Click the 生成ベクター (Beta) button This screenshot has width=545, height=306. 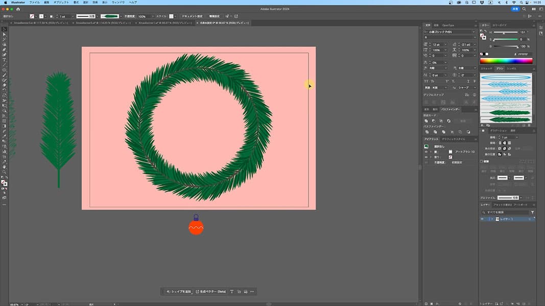(x=211, y=292)
